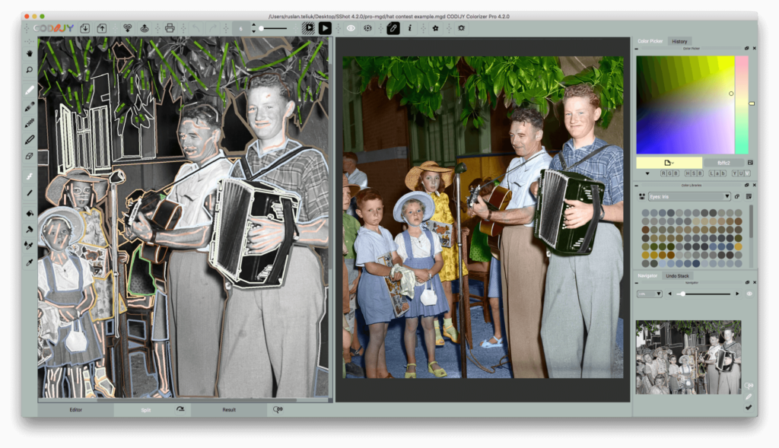This screenshot has width=779, height=448.
Task: Click the RGB button in Color Picker
Action: (669, 173)
